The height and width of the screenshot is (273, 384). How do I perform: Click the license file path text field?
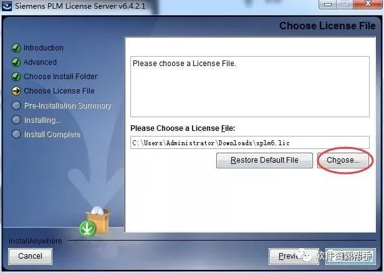[250, 143]
